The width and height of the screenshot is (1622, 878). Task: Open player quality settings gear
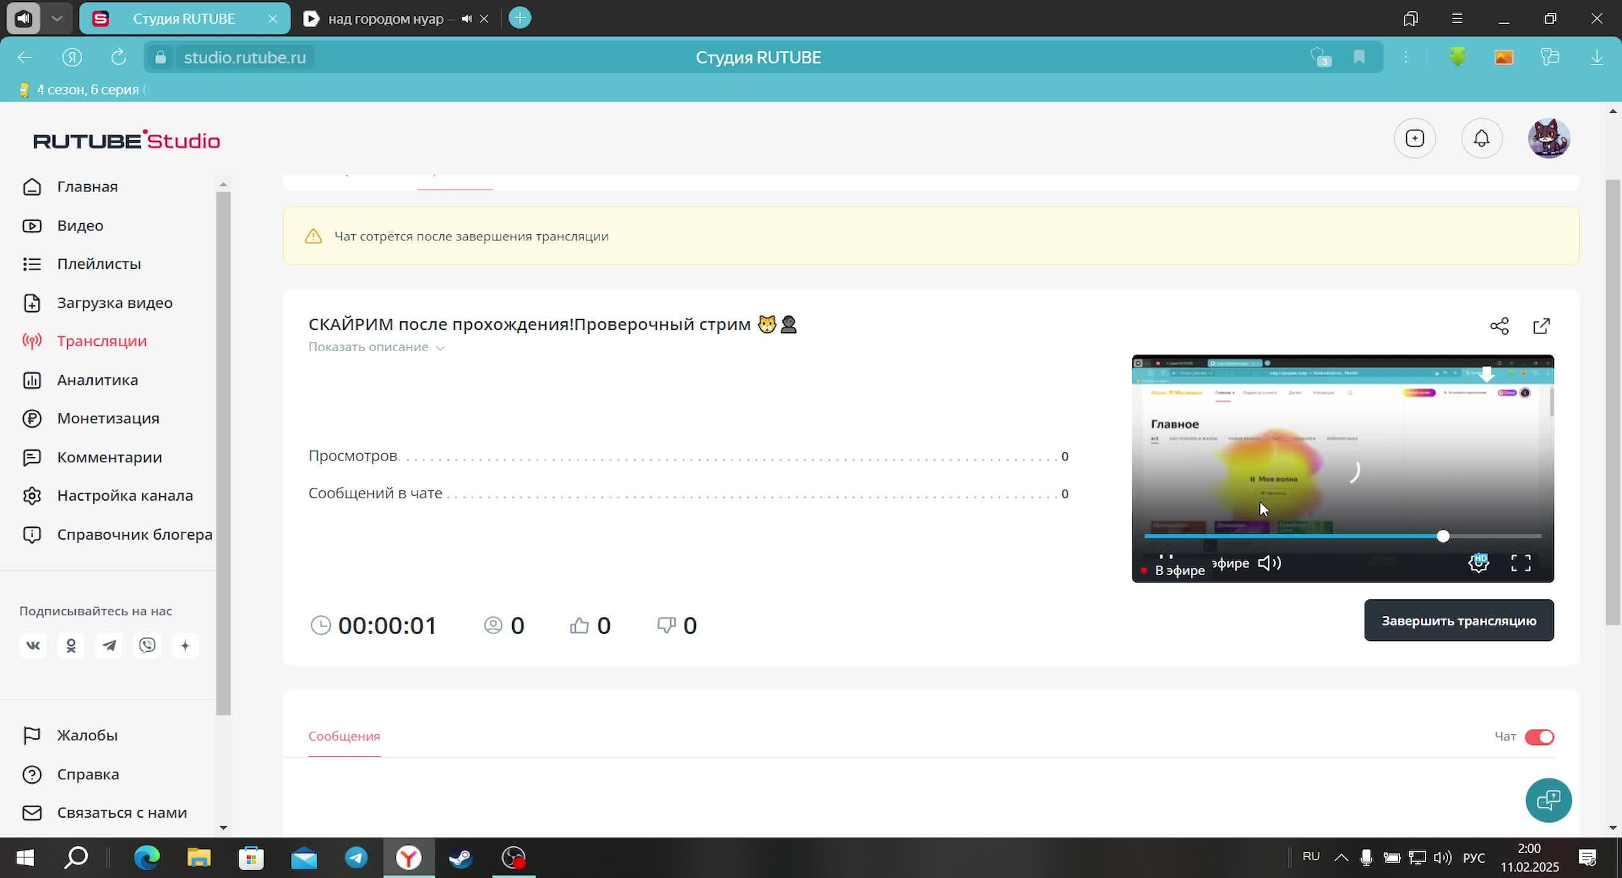pos(1478,563)
